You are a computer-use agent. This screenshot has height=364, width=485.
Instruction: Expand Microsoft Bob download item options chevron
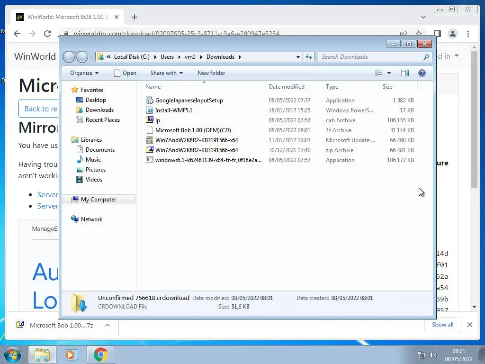pyautogui.click(x=108, y=325)
